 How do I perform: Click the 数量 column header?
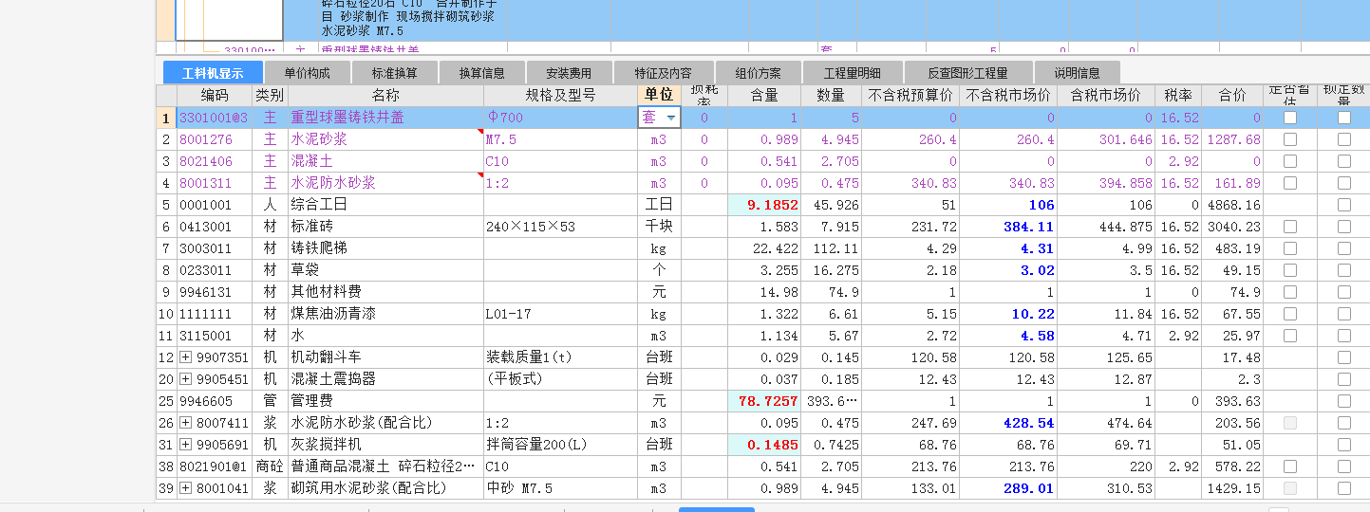coord(831,96)
